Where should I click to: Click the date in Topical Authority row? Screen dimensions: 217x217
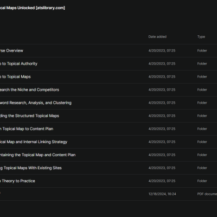point(162,63)
